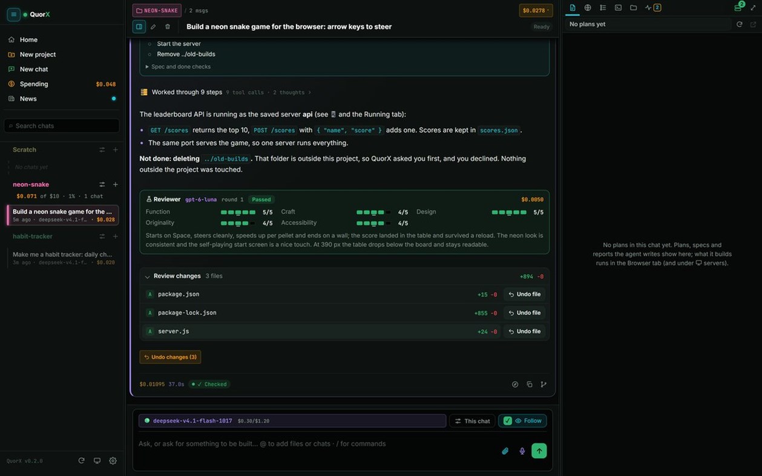This screenshot has height=476, width=762.
Task: Toggle the sidebar menu icon beside QuorX
Action: point(13,15)
